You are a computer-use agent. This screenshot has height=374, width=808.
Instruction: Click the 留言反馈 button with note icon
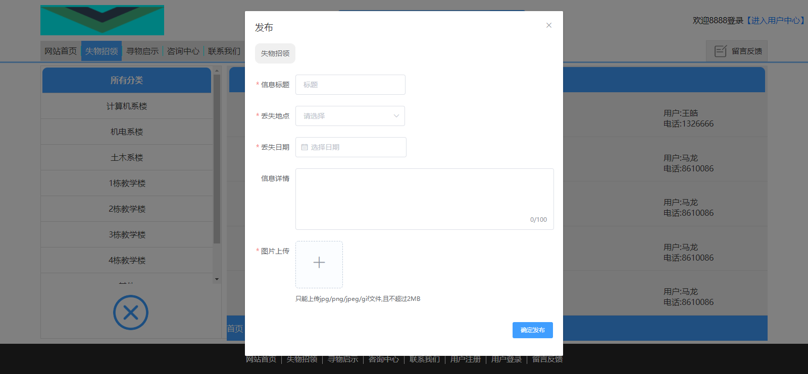click(737, 51)
